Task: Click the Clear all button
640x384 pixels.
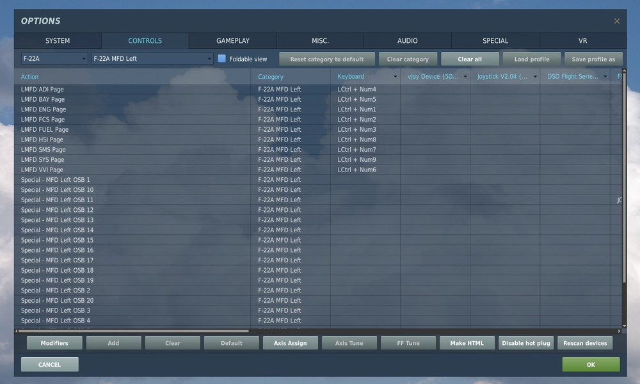Action: [x=470, y=59]
